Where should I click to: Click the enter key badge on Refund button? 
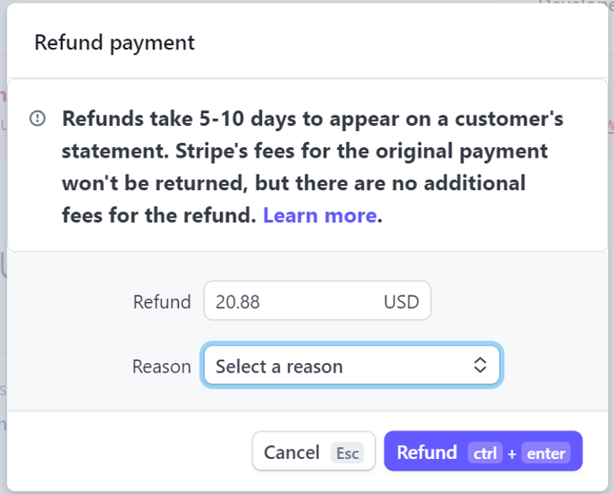tap(545, 453)
